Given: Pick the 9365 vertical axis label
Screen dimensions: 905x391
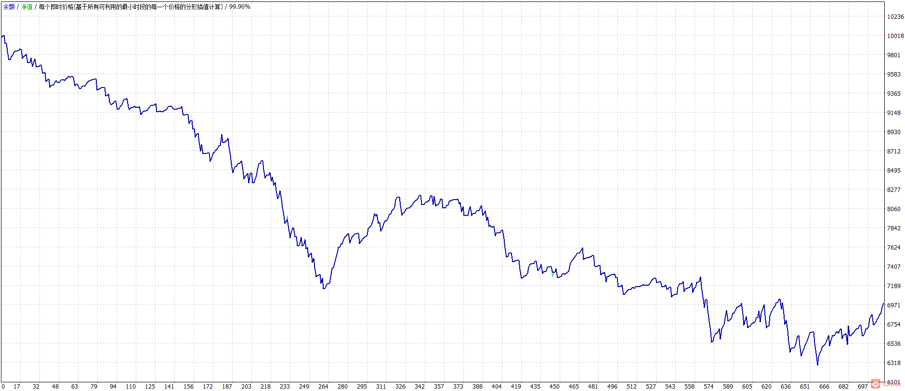Looking at the screenshot, I should (894, 94).
